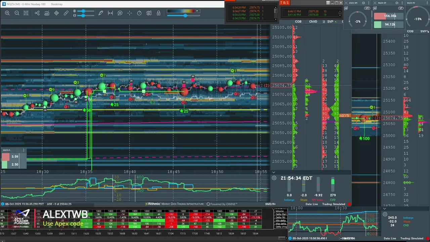Open settings gear next to 21:54:34 EDT
The width and height of the screenshot is (430, 242).
point(274,178)
